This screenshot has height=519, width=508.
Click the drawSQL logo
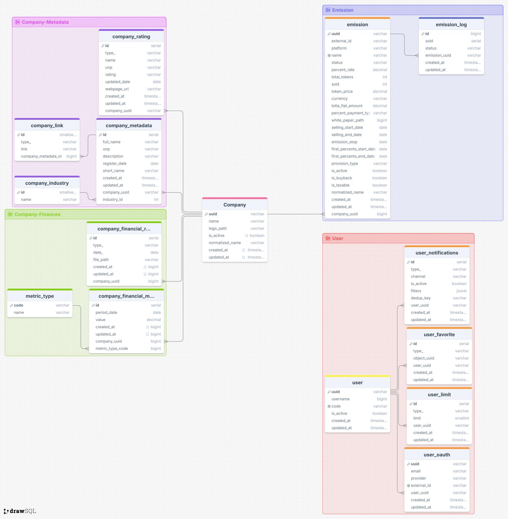point(20,511)
